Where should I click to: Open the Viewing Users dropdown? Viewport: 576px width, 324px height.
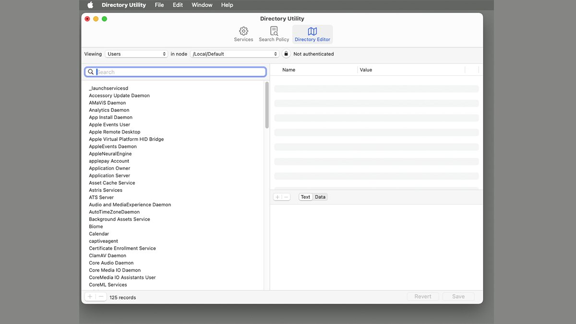(136, 54)
